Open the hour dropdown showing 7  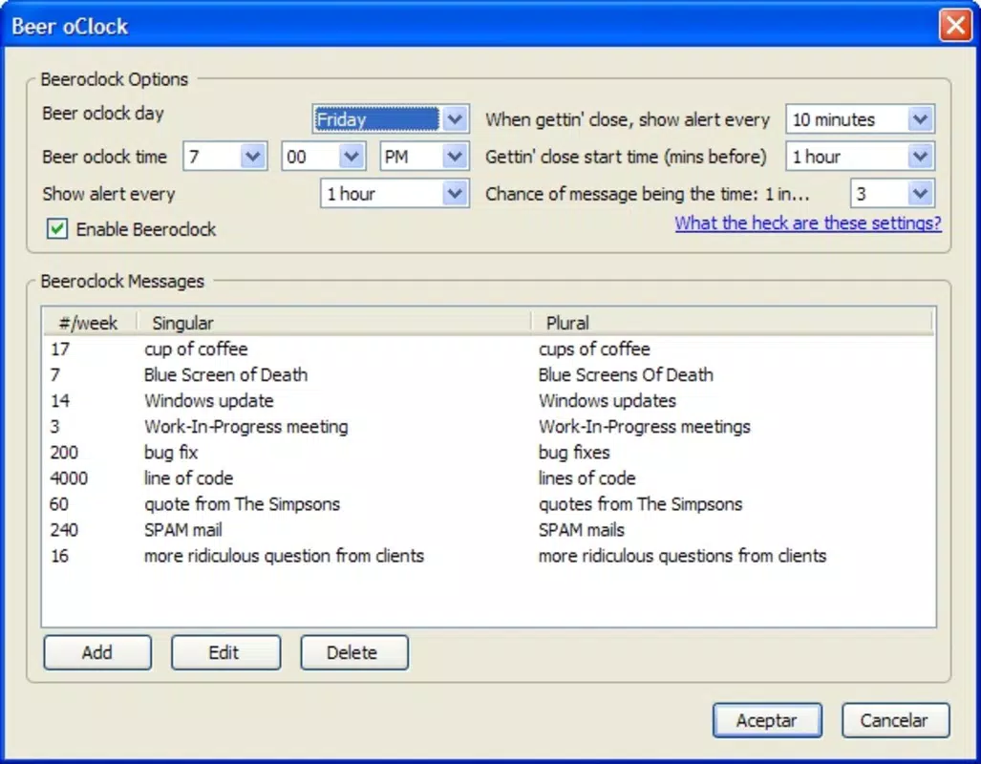(x=225, y=157)
